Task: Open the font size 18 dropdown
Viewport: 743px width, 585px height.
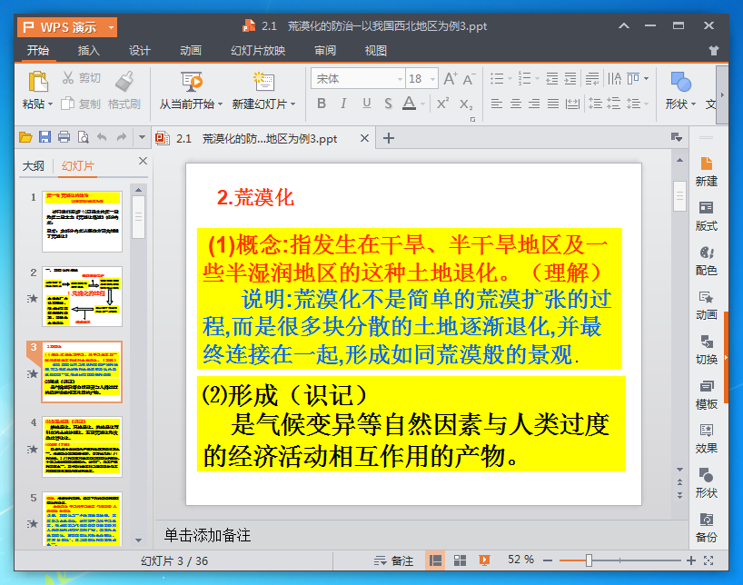Action: click(x=432, y=79)
